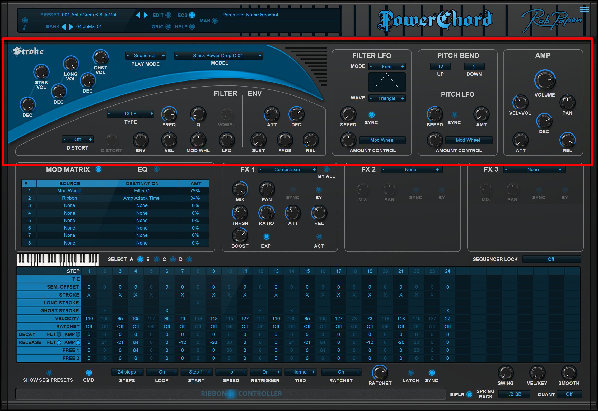The image size is (598, 411).
Task: Open the filter TYPE 12 LP dropdown
Action: pyautogui.click(x=130, y=114)
